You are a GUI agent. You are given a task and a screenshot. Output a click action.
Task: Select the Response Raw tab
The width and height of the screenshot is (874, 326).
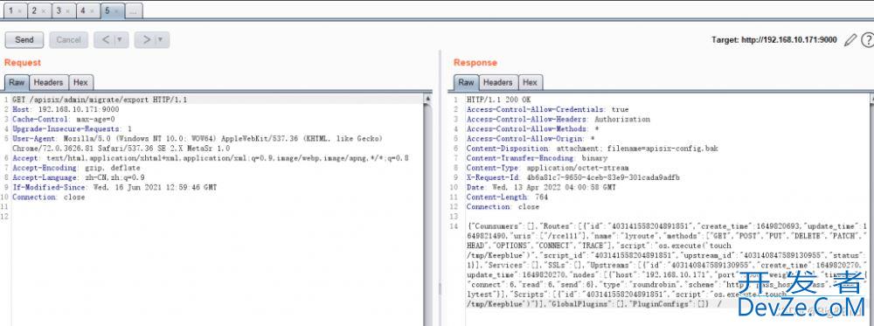click(466, 82)
